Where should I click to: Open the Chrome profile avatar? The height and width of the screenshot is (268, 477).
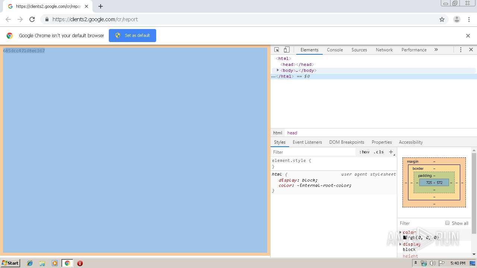[457, 19]
